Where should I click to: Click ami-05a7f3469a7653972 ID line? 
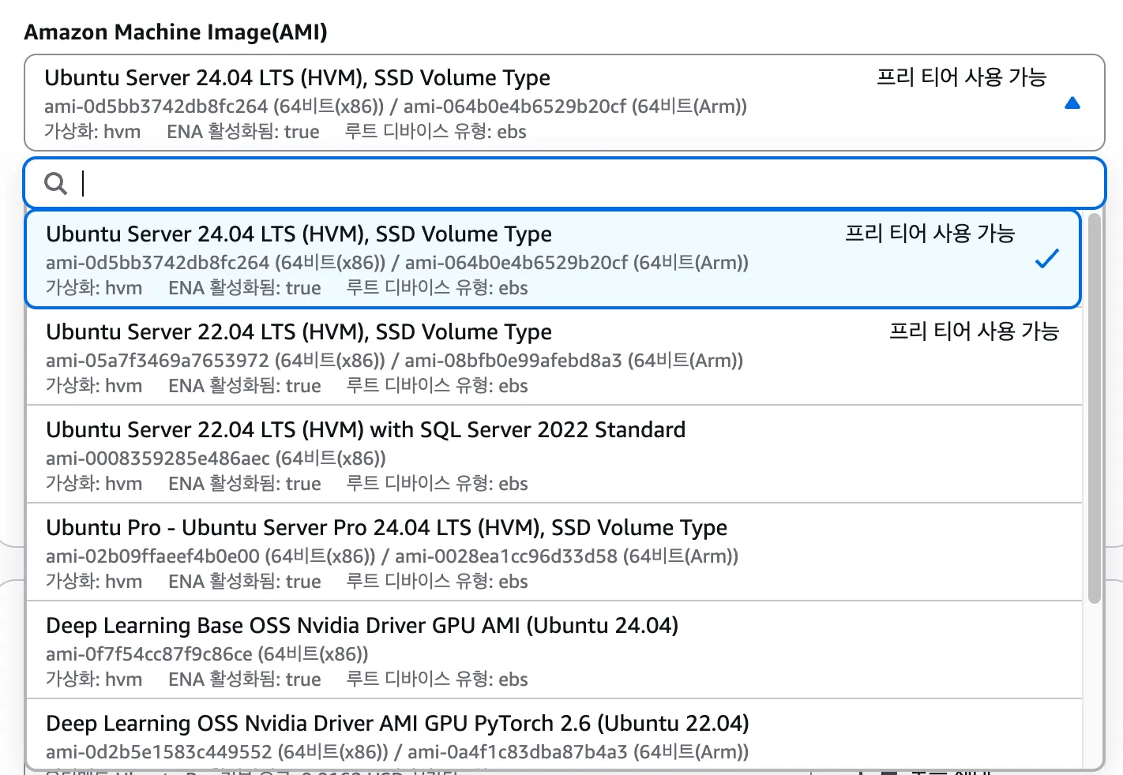tap(394, 360)
